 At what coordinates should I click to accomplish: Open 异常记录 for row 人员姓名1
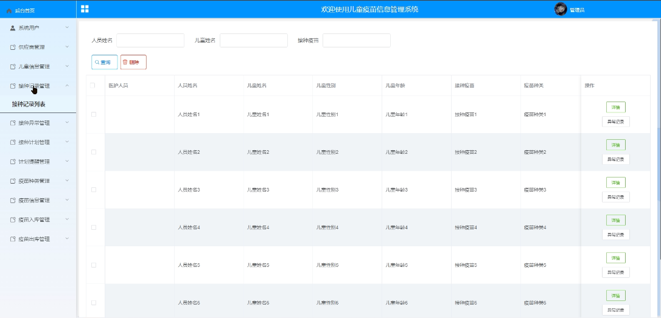(x=616, y=122)
